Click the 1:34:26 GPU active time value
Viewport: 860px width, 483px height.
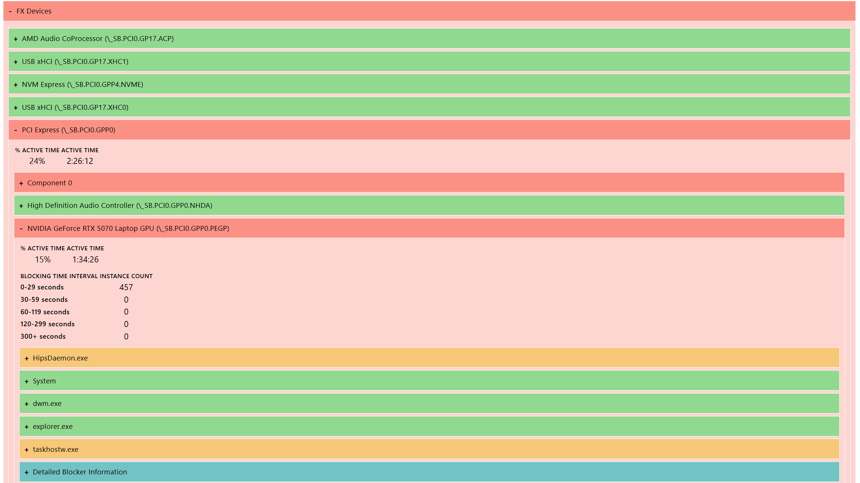(85, 260)
